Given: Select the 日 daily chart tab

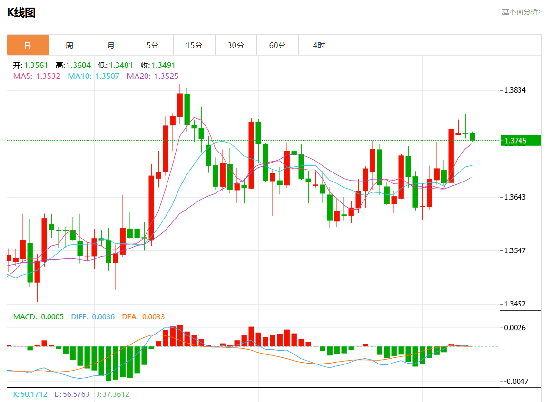Looking at the screenshot, I should coord(28,45).
